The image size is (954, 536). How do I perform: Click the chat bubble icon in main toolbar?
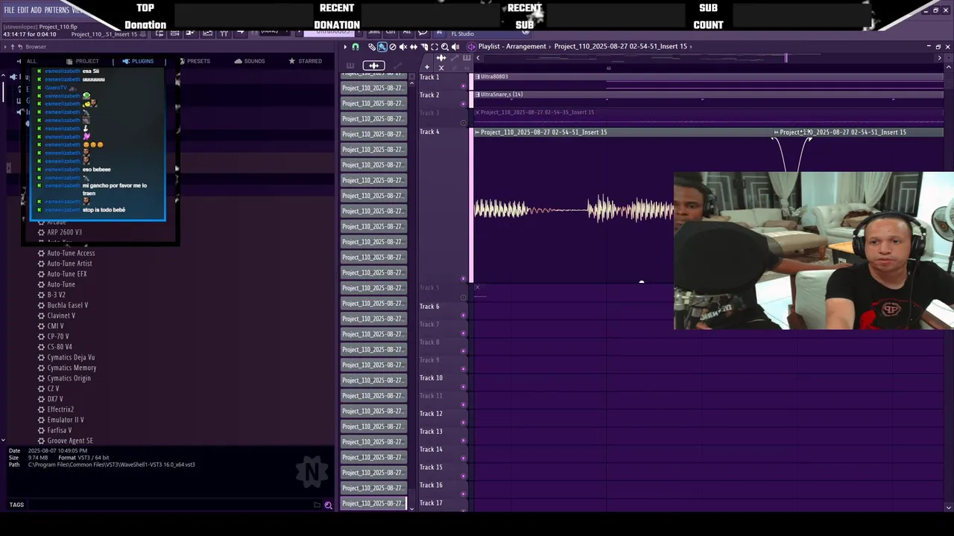(423, 32)
